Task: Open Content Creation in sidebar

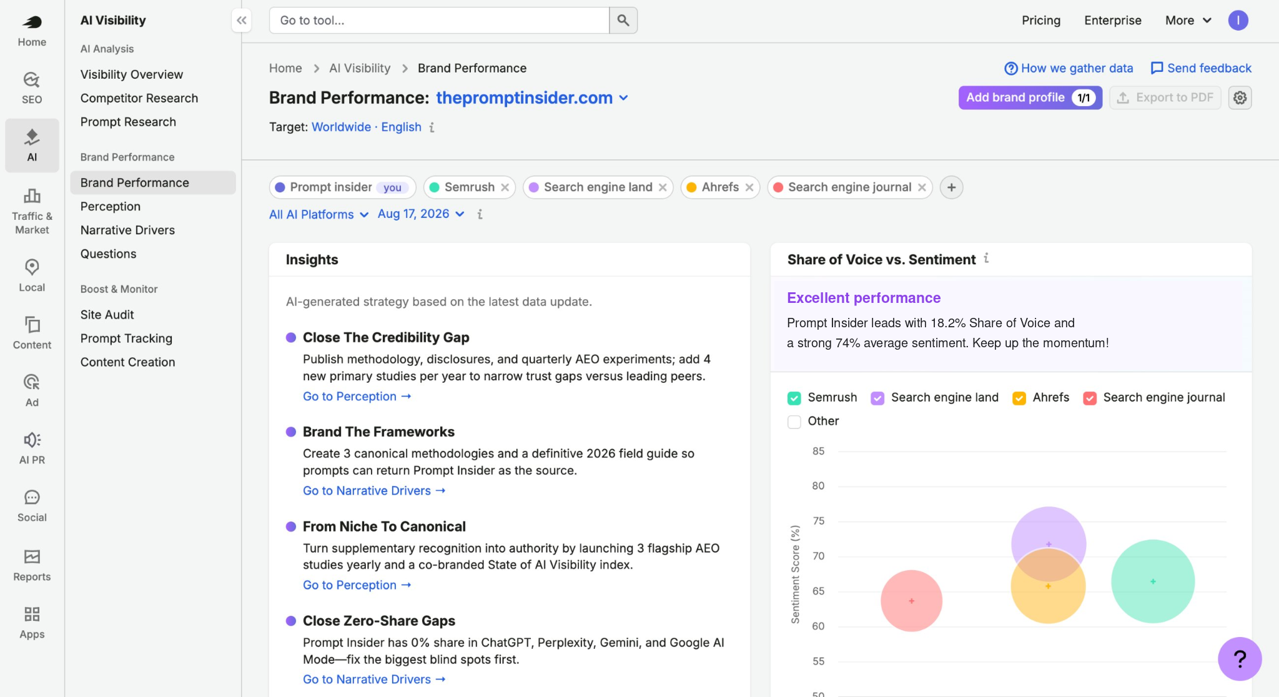Action: coord(127,362)
